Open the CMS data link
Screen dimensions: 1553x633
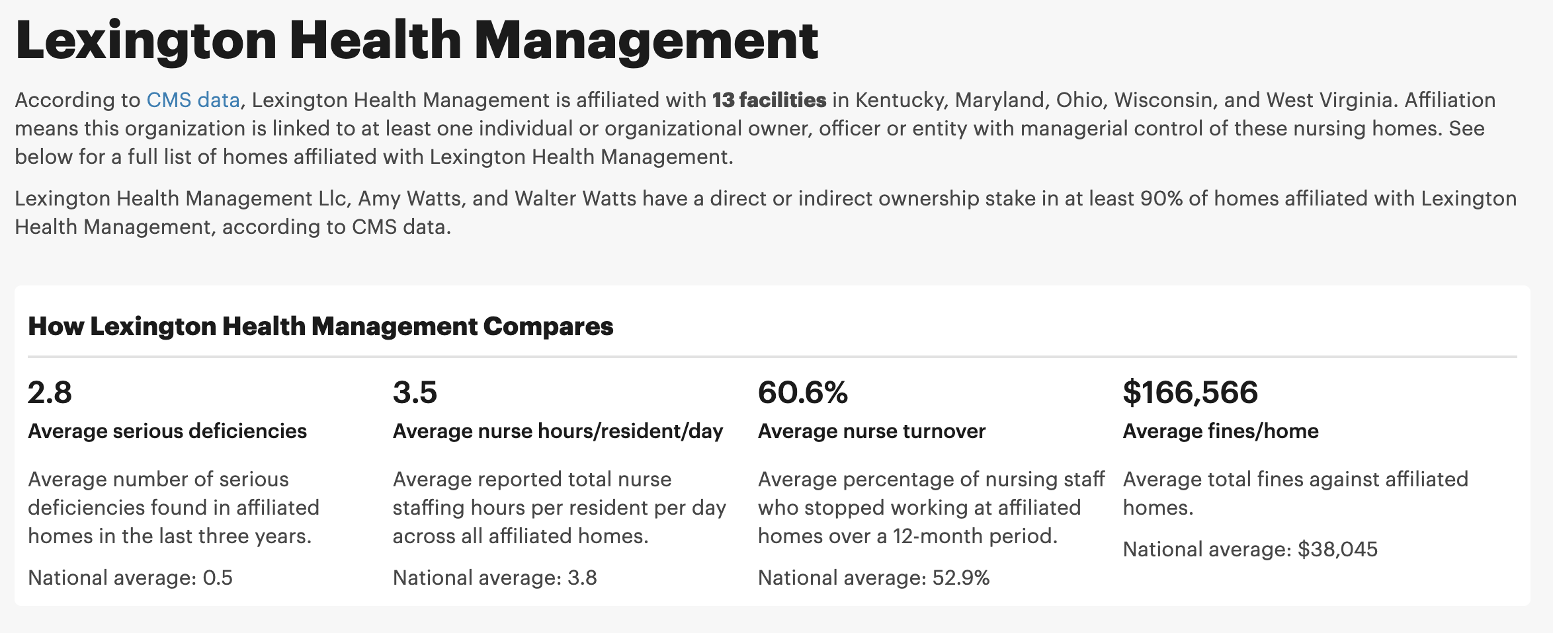click(x=192, y=100)
